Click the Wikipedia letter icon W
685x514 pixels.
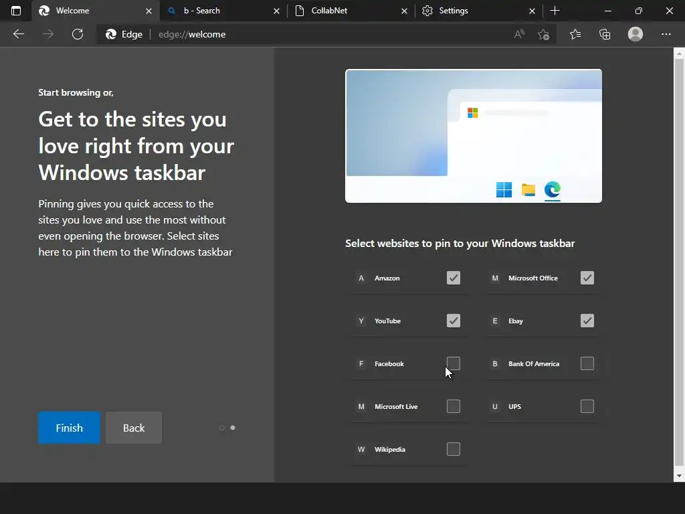(x=361, y=449)
